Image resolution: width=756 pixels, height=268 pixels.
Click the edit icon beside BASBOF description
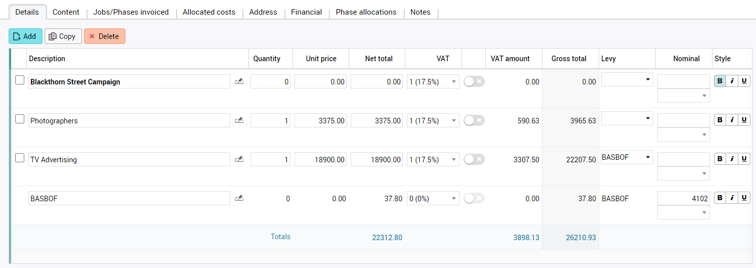point(239,198)
